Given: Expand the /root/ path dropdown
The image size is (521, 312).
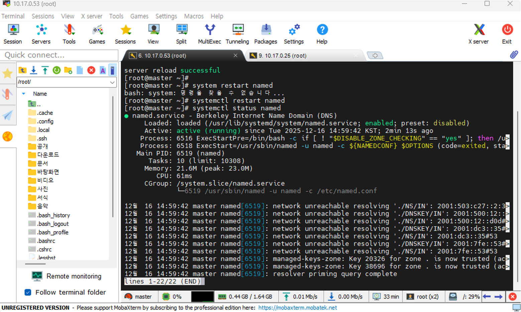Looking at the screenshot, I should tap(112, 82).
